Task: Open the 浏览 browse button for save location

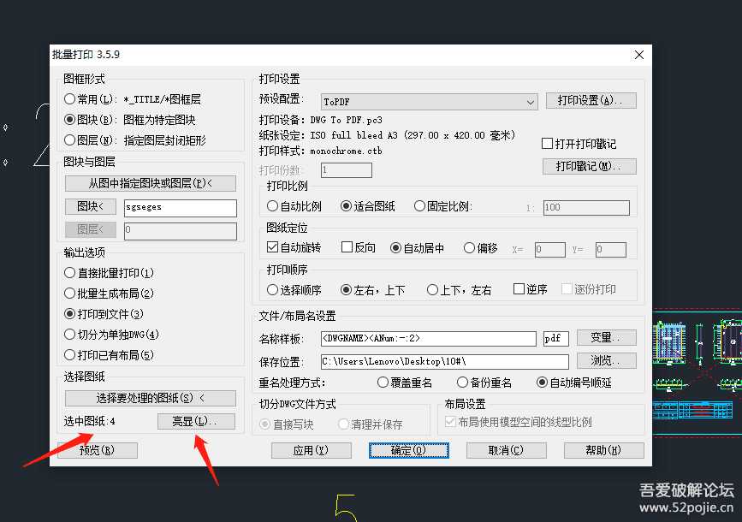Action: point(606,360)
